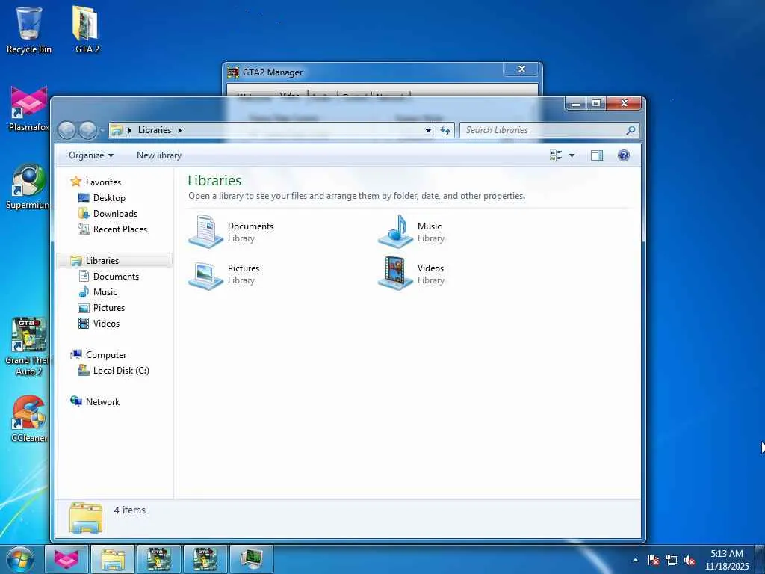Toggle the preview pane button
765x574 pixels.
click(597, 155)
